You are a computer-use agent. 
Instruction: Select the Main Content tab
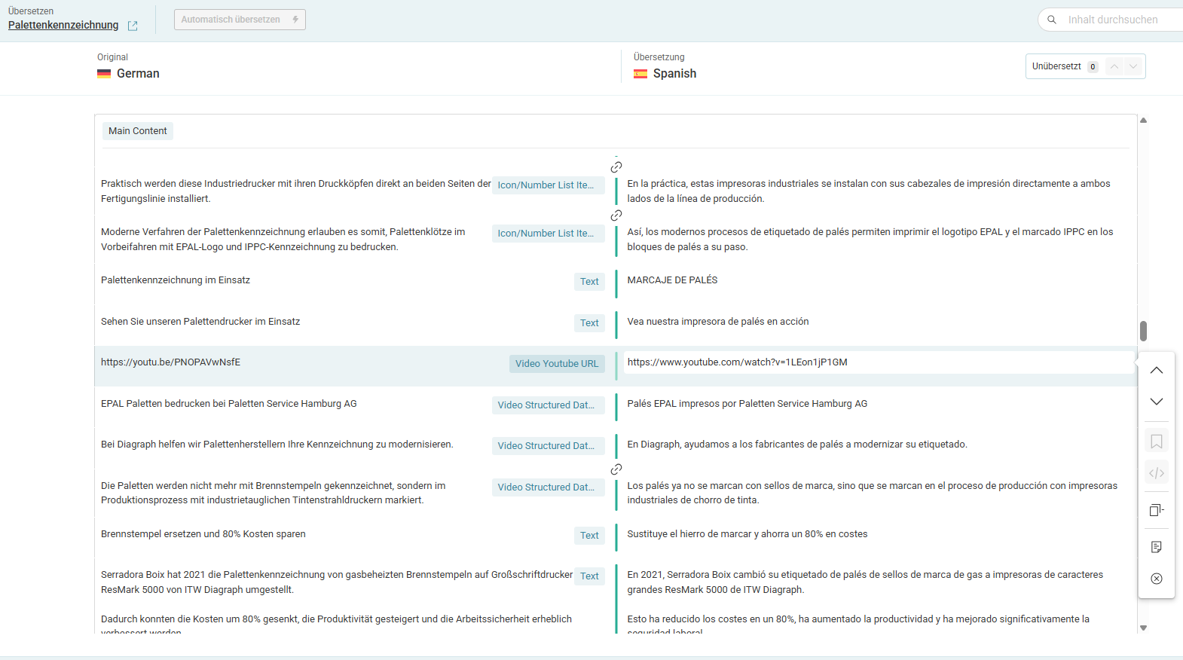pyautogui.click(x=138, y=131)
